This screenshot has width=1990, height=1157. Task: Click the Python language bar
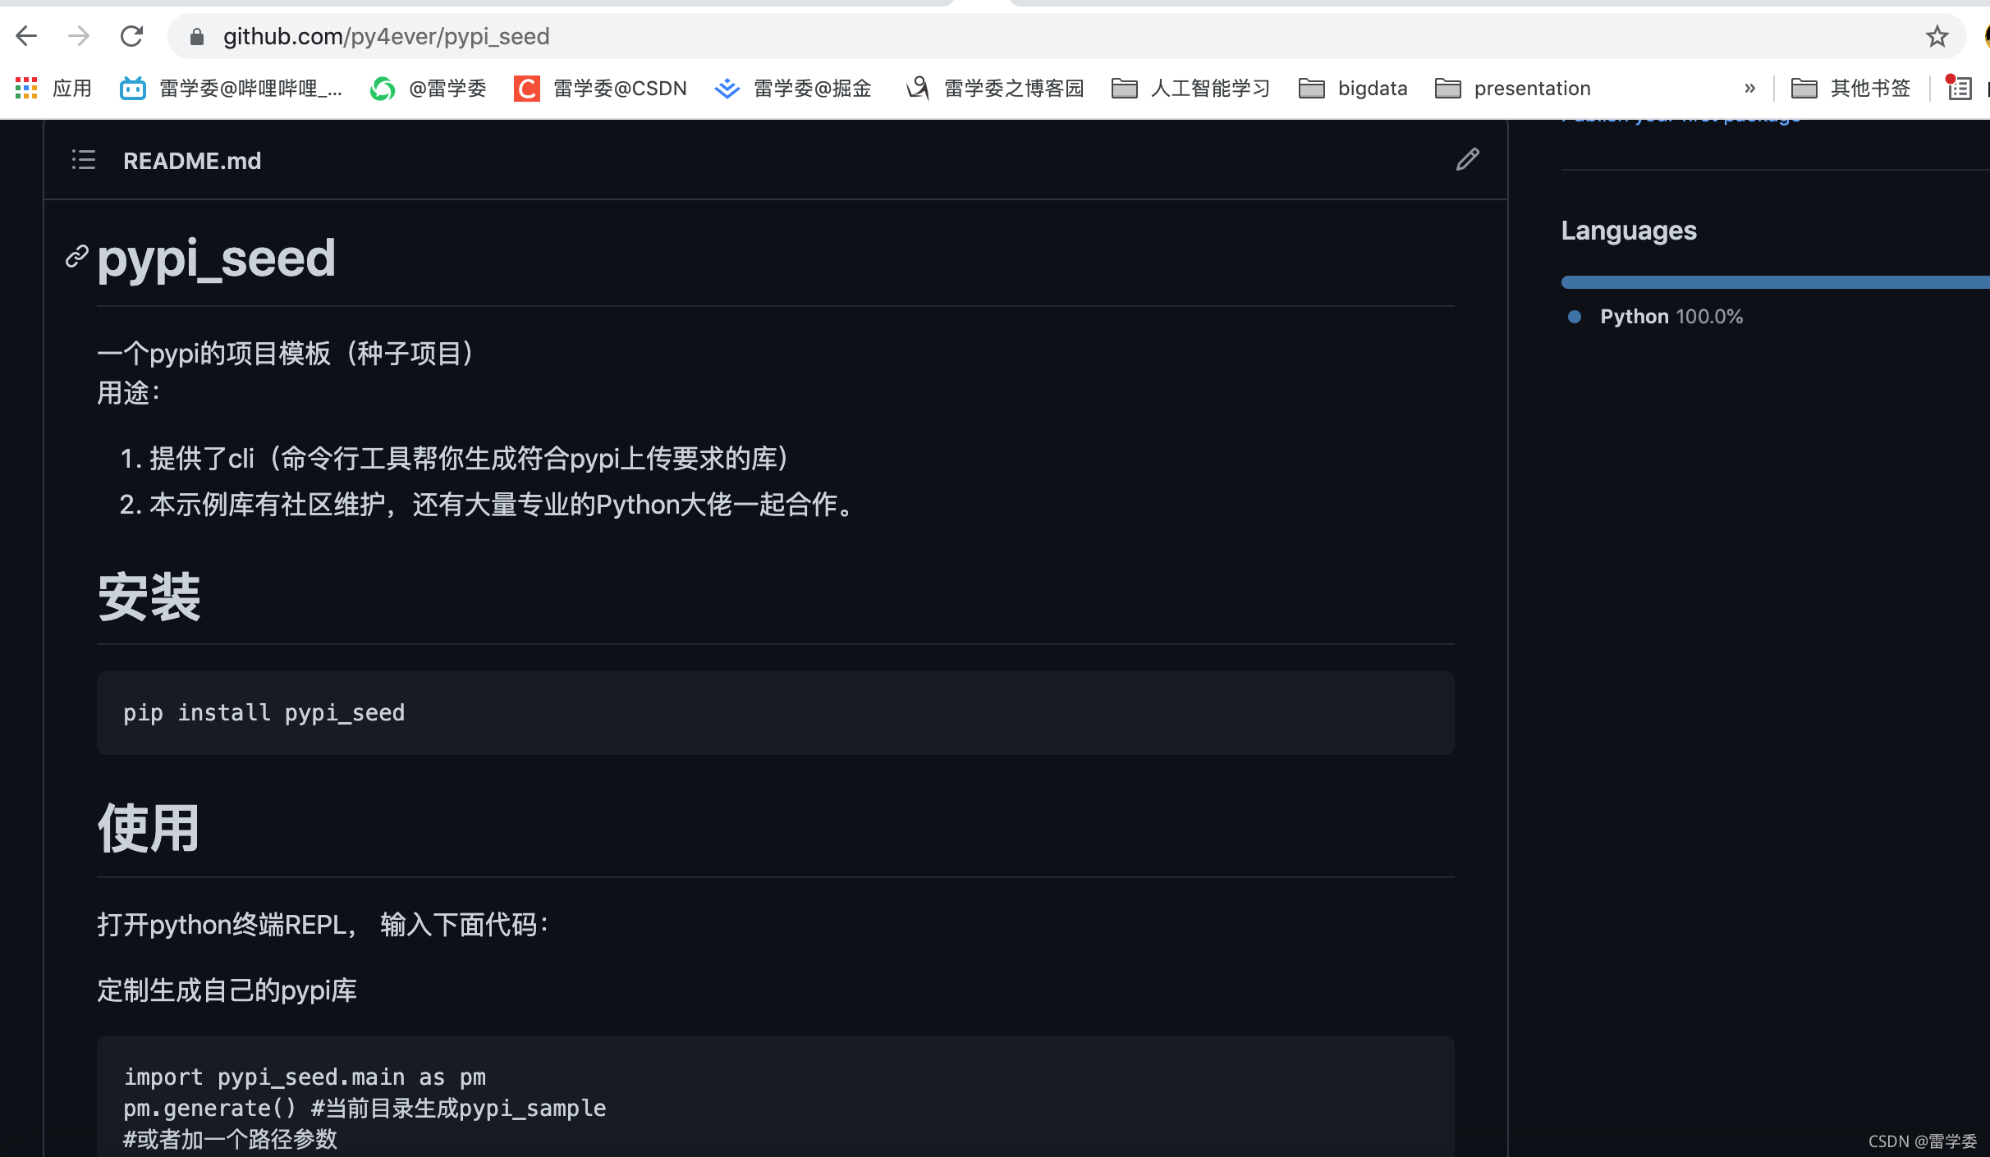pos(1775,282)
